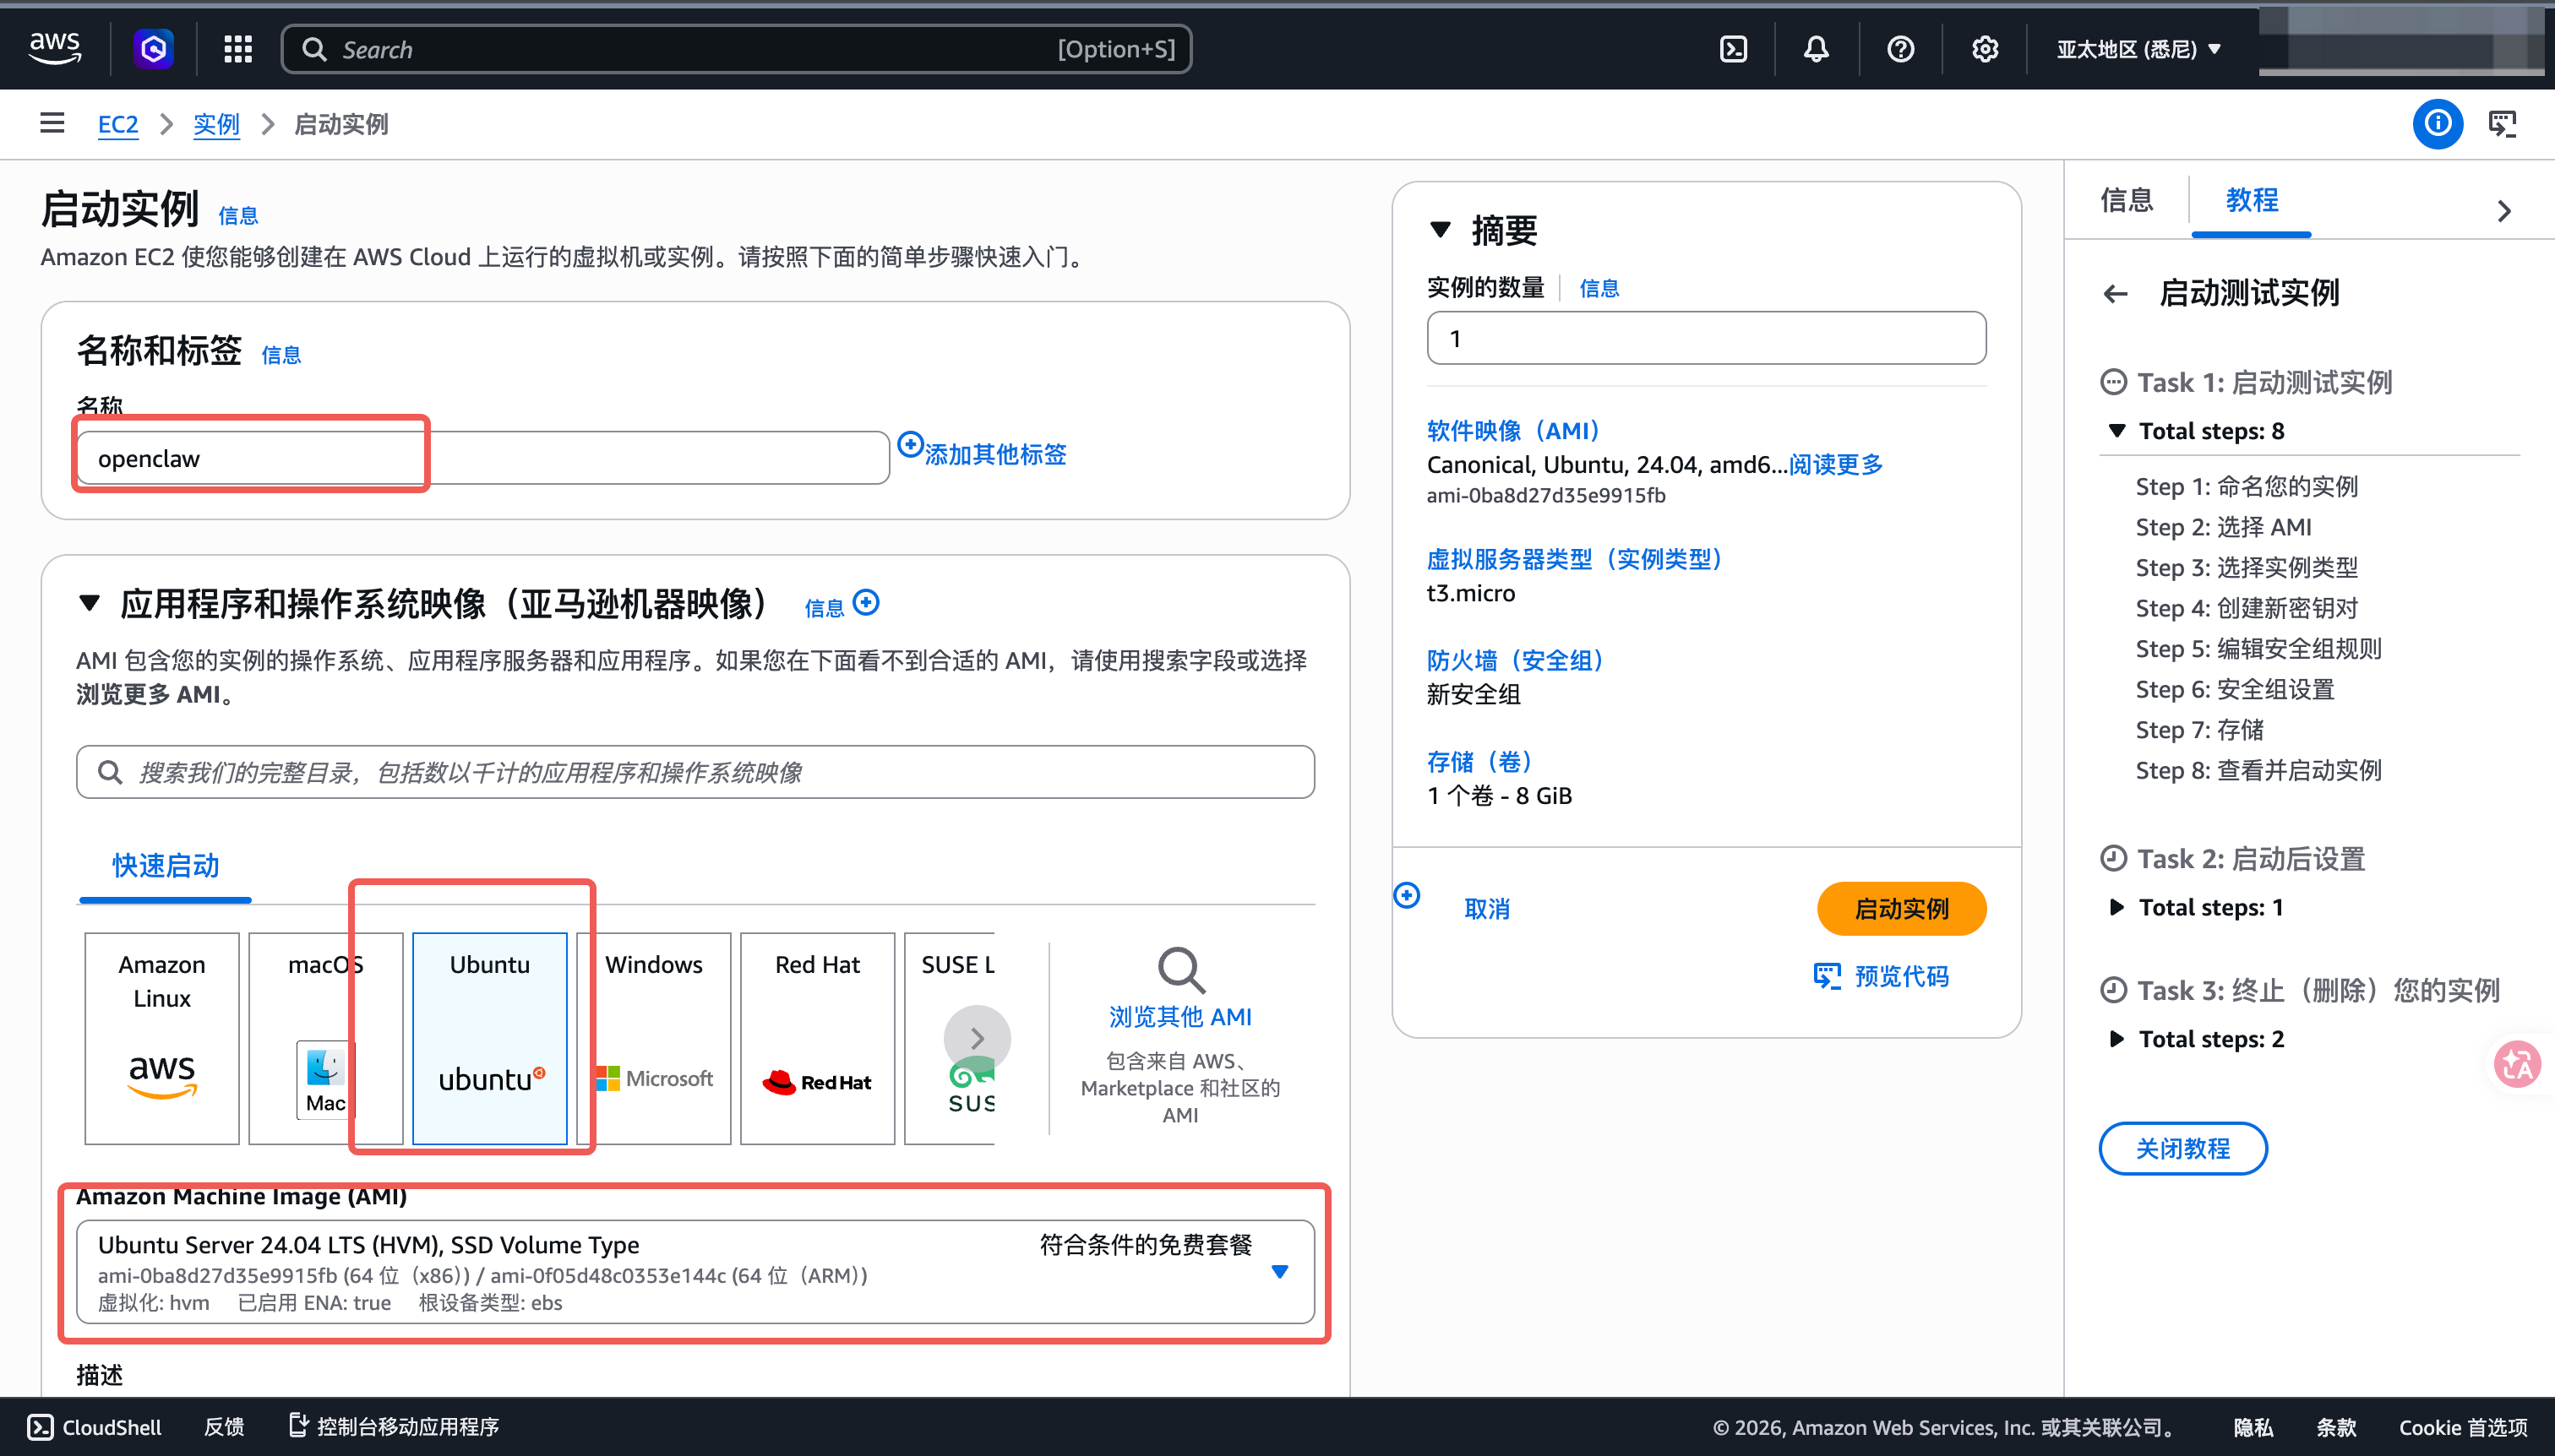Screen dimensions: 2555x1456
Task: Select the Amazon Linux AMI tile
Action: pyautogui.click(x=161, y=1038)
